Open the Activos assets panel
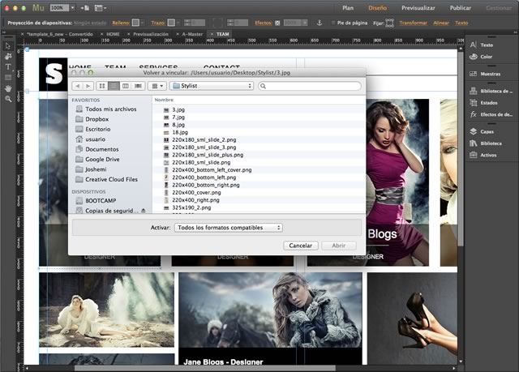Viewport: 519px width, 372px height. coord(483,155)
